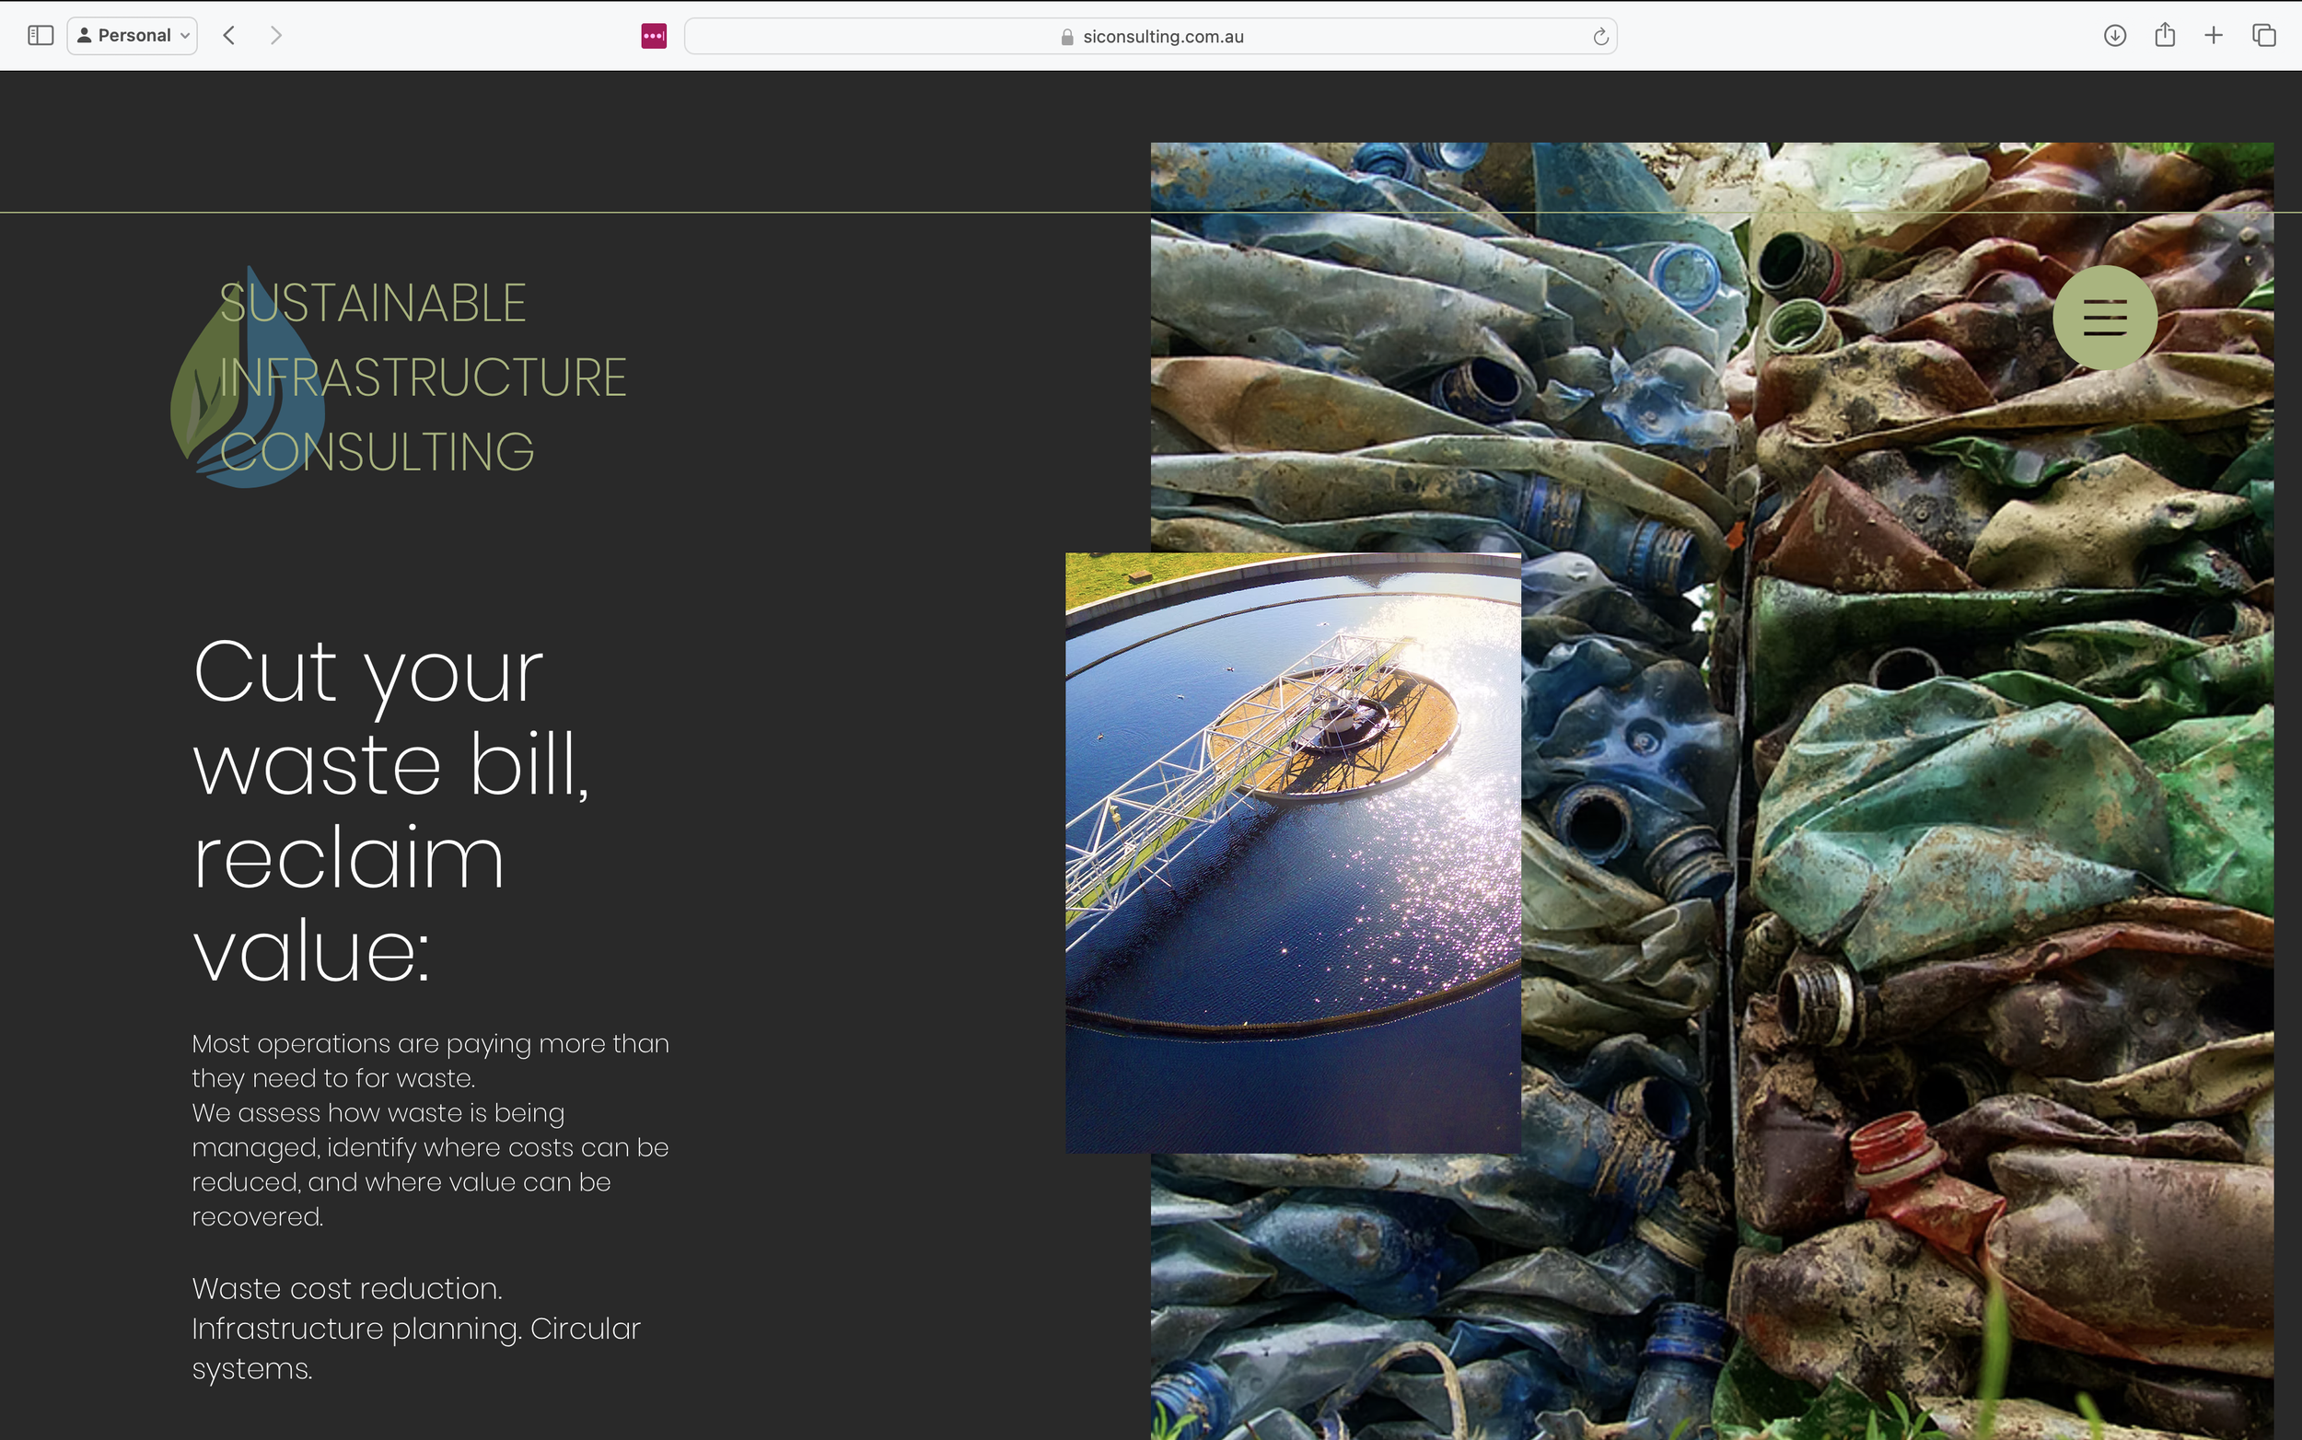Open a new tab with plus icon

[2214, 36]
